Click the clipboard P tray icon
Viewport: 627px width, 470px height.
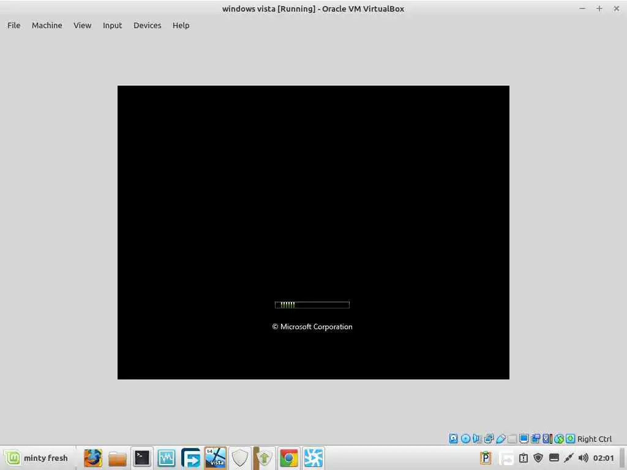point(486,458)
